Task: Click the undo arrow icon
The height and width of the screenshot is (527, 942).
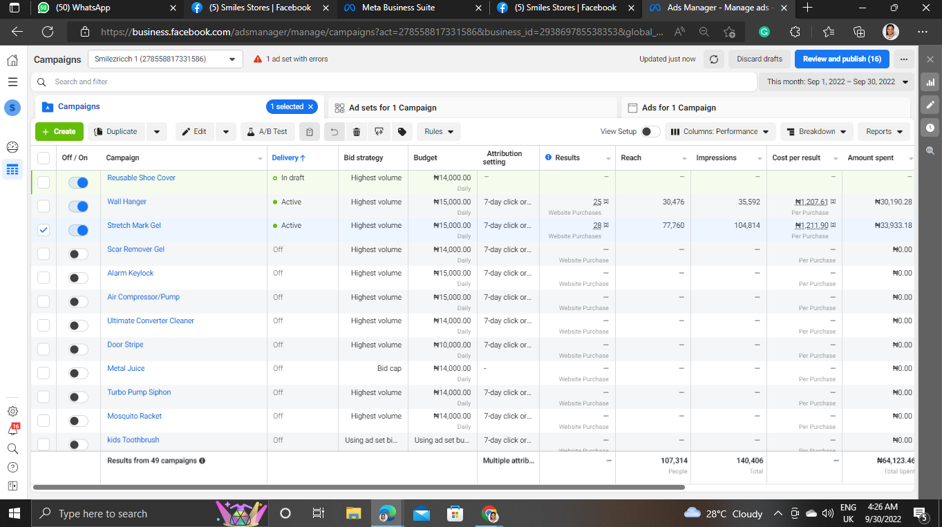Action: [x=335, y=132]
